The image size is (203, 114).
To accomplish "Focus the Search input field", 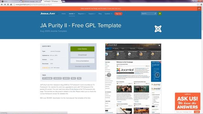I will (147, 13).
